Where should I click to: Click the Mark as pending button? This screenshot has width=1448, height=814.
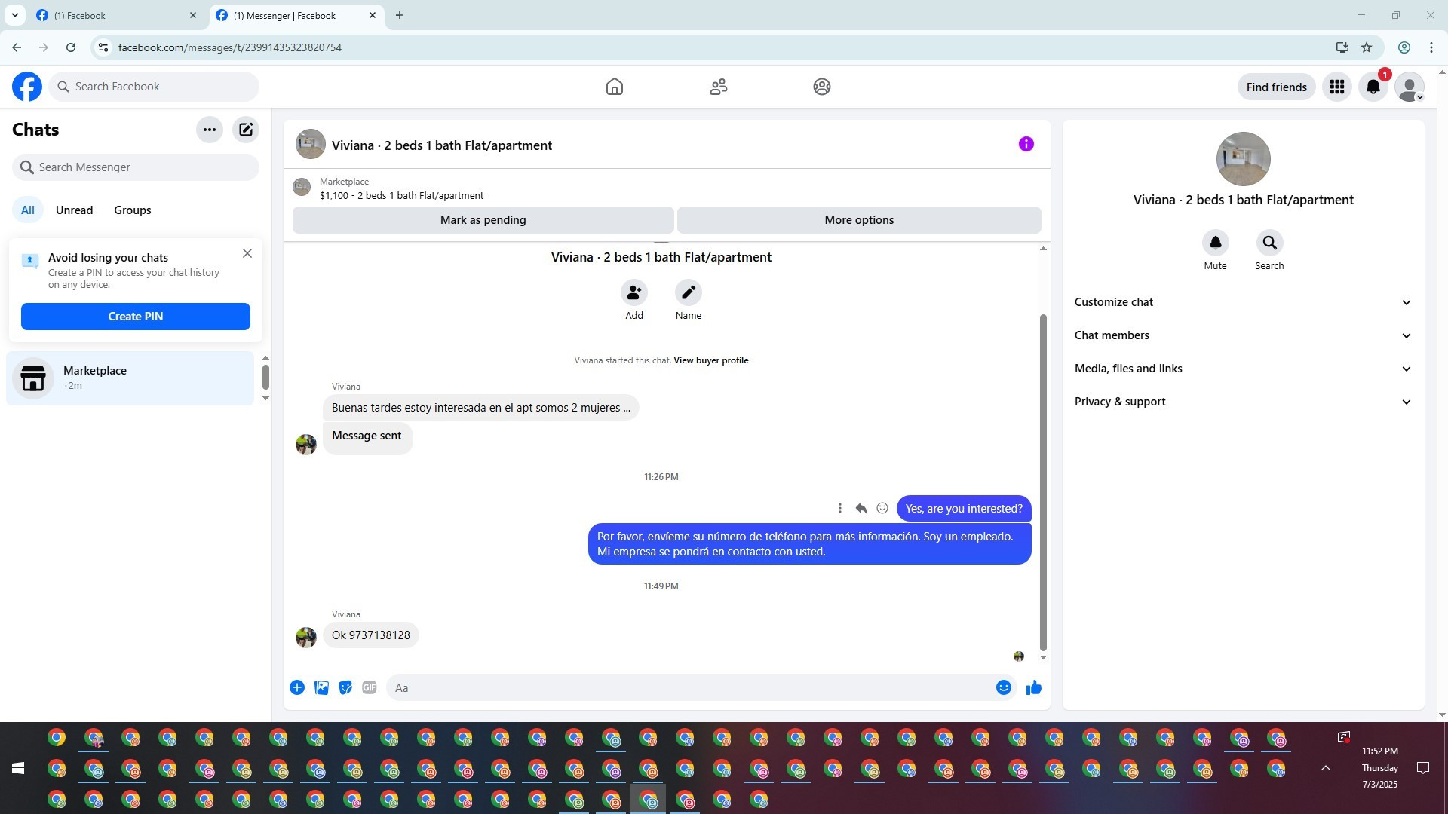tap(483, 220)
